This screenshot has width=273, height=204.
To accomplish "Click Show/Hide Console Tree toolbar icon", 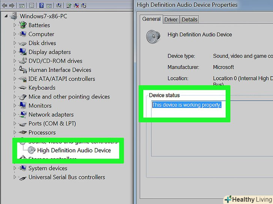I will click(x=22, y=6).
